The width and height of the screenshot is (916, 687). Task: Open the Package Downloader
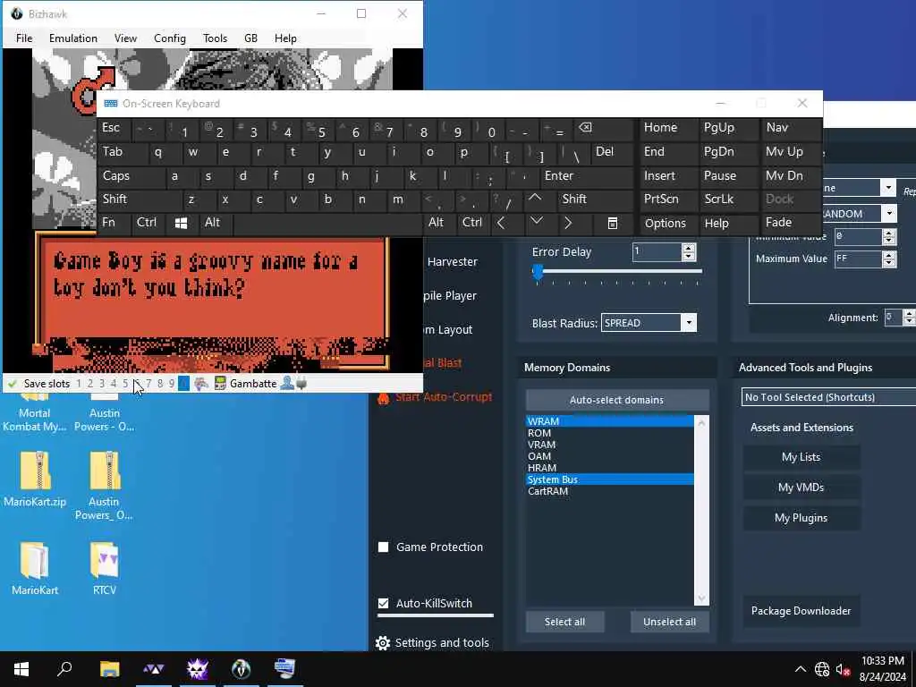(801, 611)
